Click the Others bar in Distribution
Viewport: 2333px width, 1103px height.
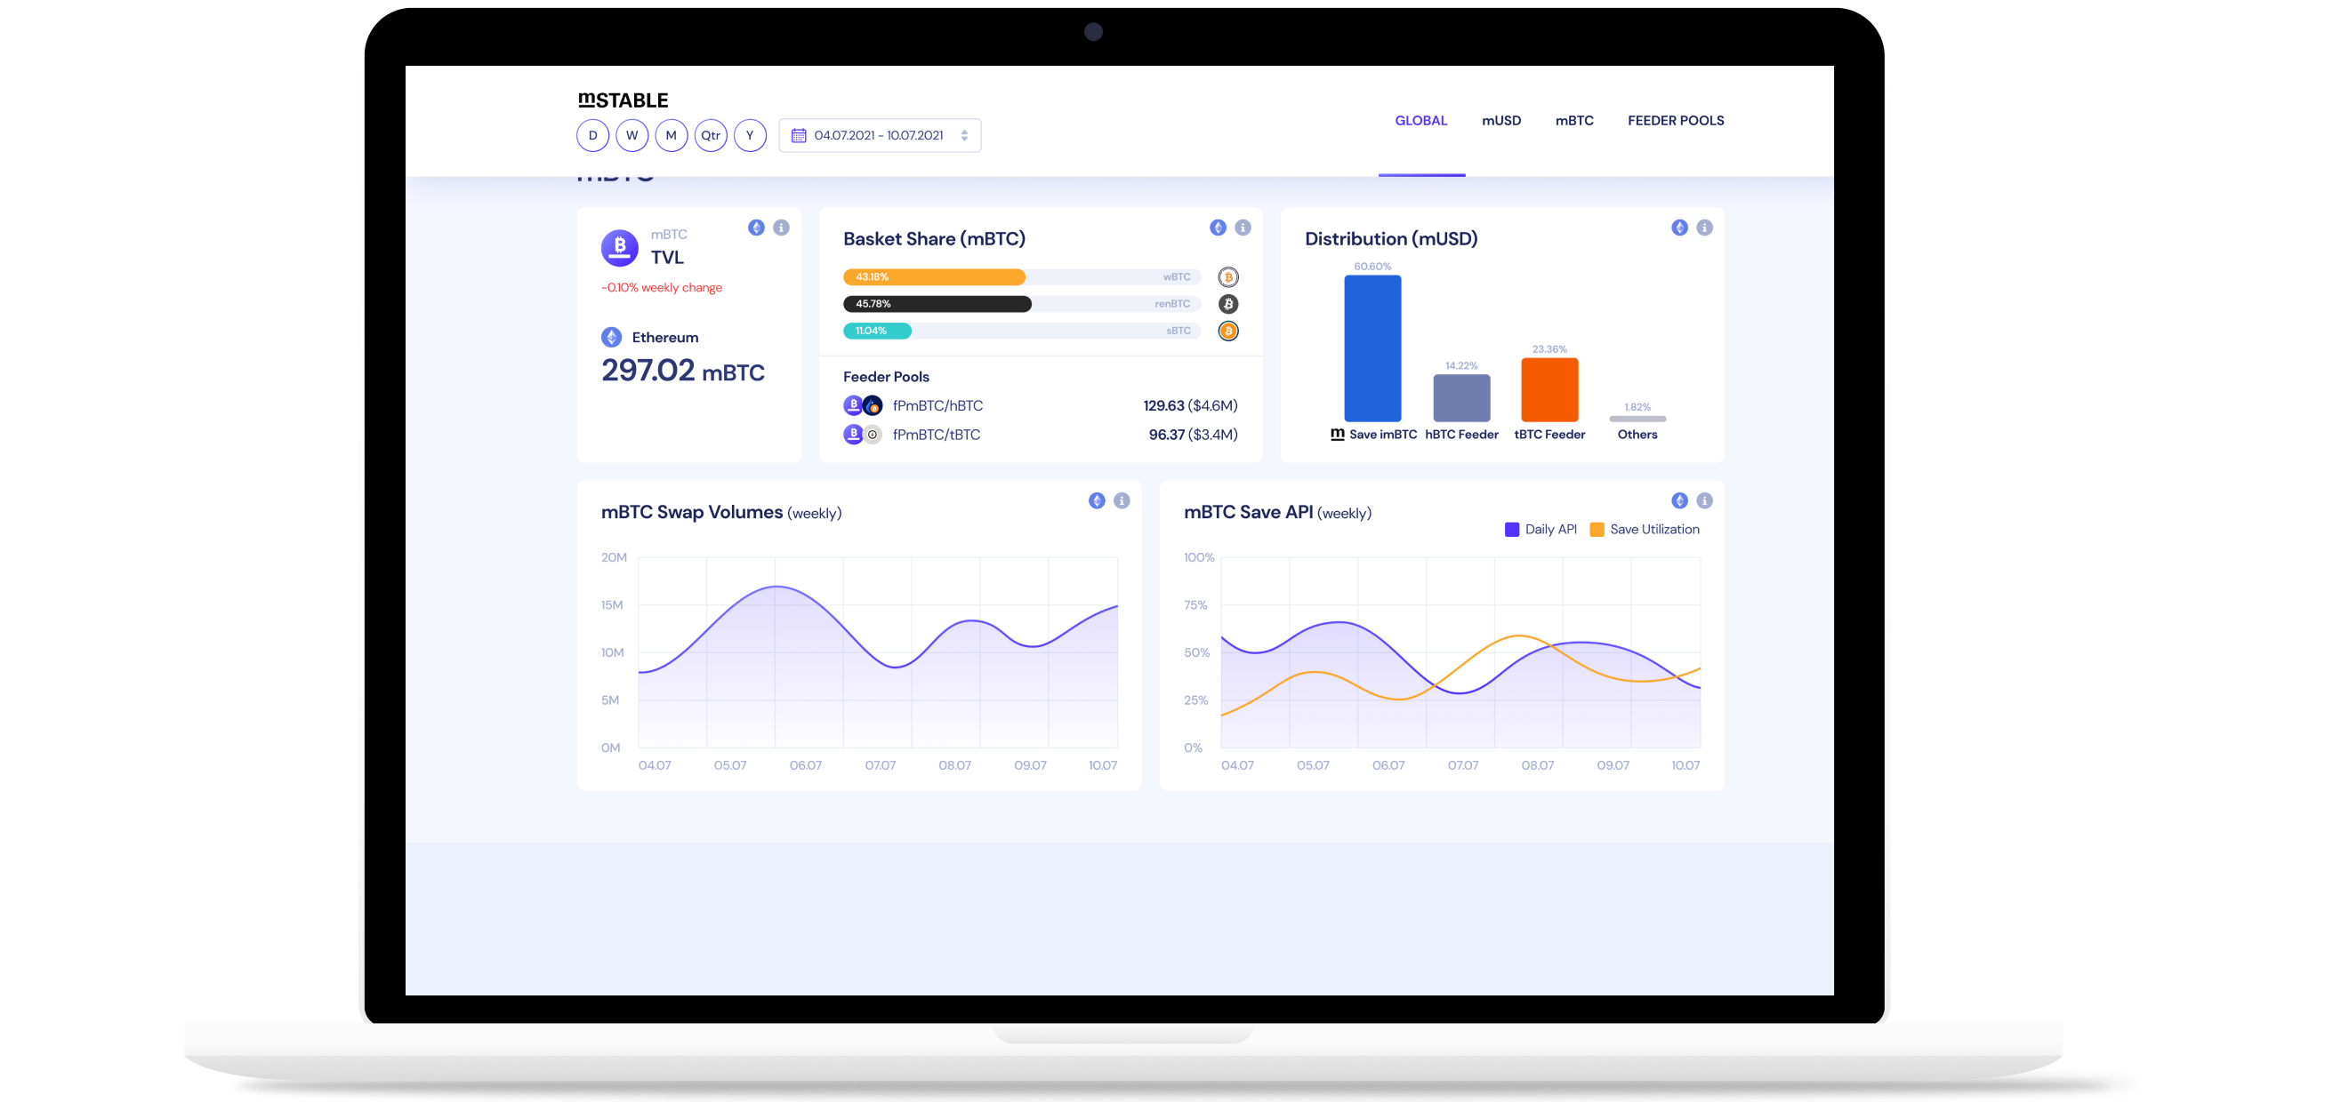[1637, 419]
